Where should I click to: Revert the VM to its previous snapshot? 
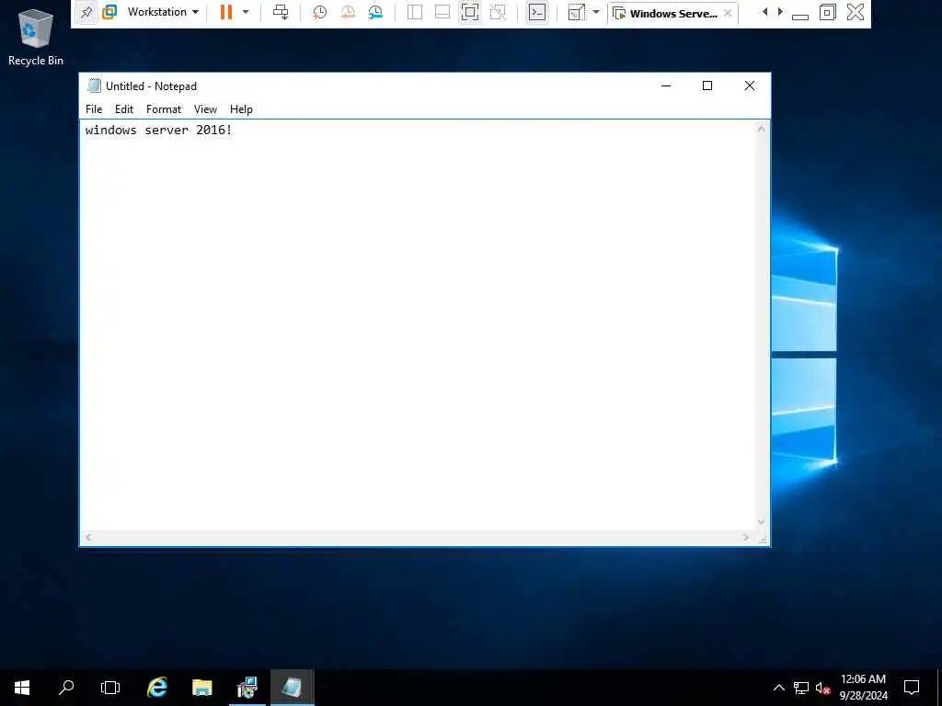coord(347,12)
